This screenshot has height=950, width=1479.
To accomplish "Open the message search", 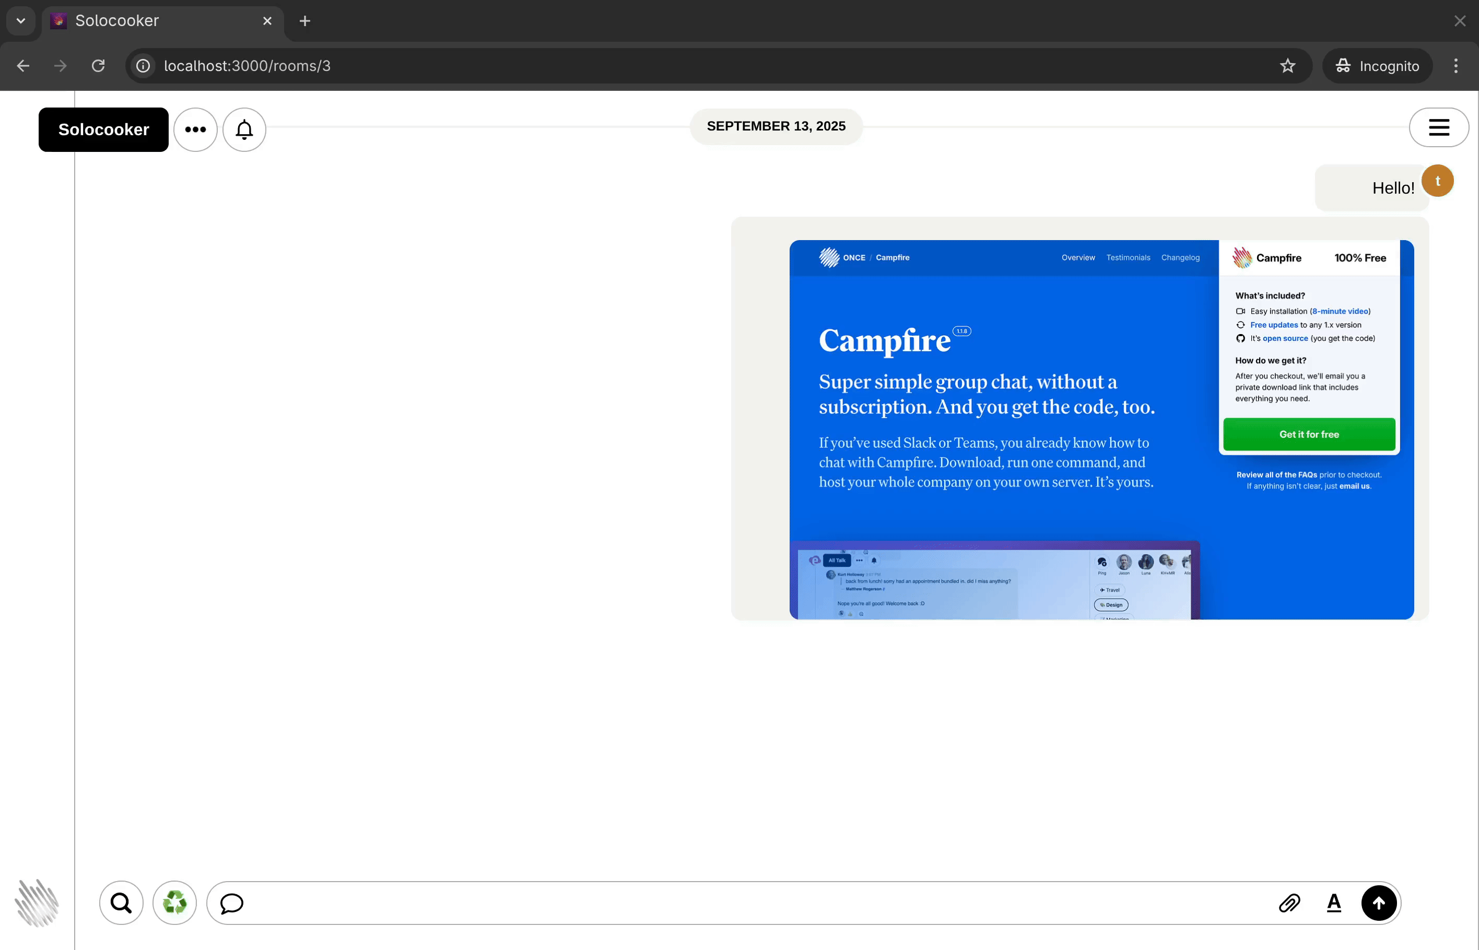I will coord(120,903).
